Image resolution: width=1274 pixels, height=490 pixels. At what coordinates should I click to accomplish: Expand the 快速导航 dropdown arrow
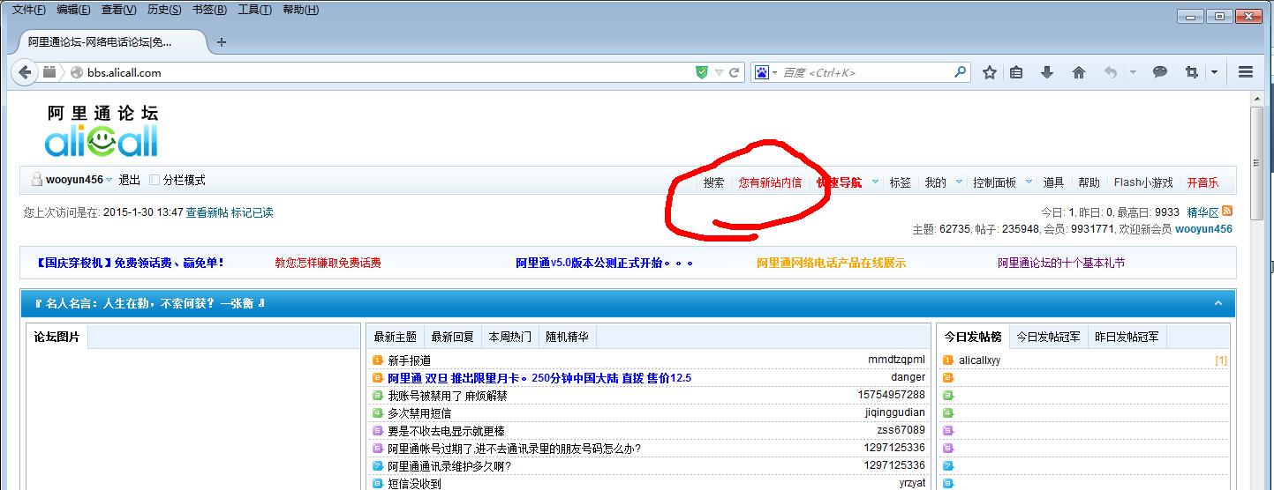pos(875,182)
